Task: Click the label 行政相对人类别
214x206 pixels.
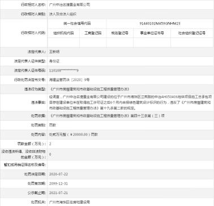Action: click(x=33, y=14)
